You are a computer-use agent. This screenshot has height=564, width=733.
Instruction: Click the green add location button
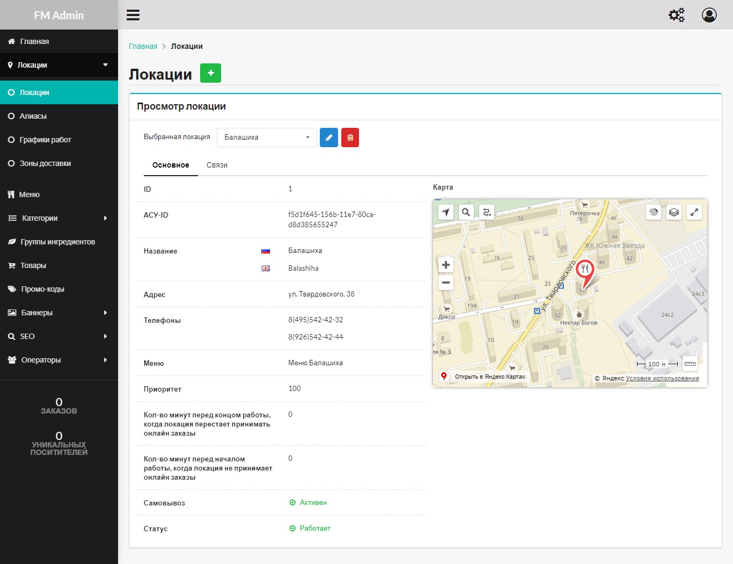(210, 73)
